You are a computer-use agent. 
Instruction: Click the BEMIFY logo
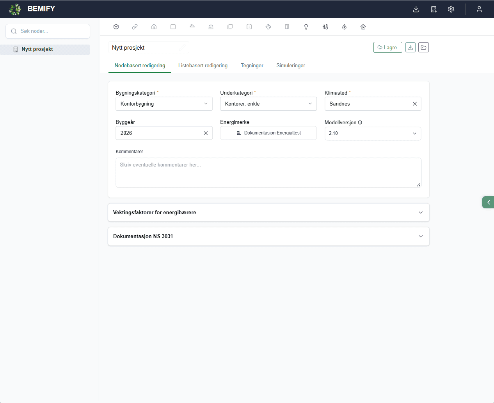32,9
